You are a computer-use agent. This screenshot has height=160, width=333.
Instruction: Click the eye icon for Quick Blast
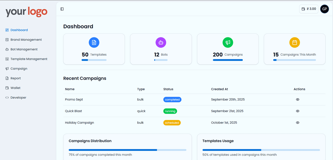[297, 111]
